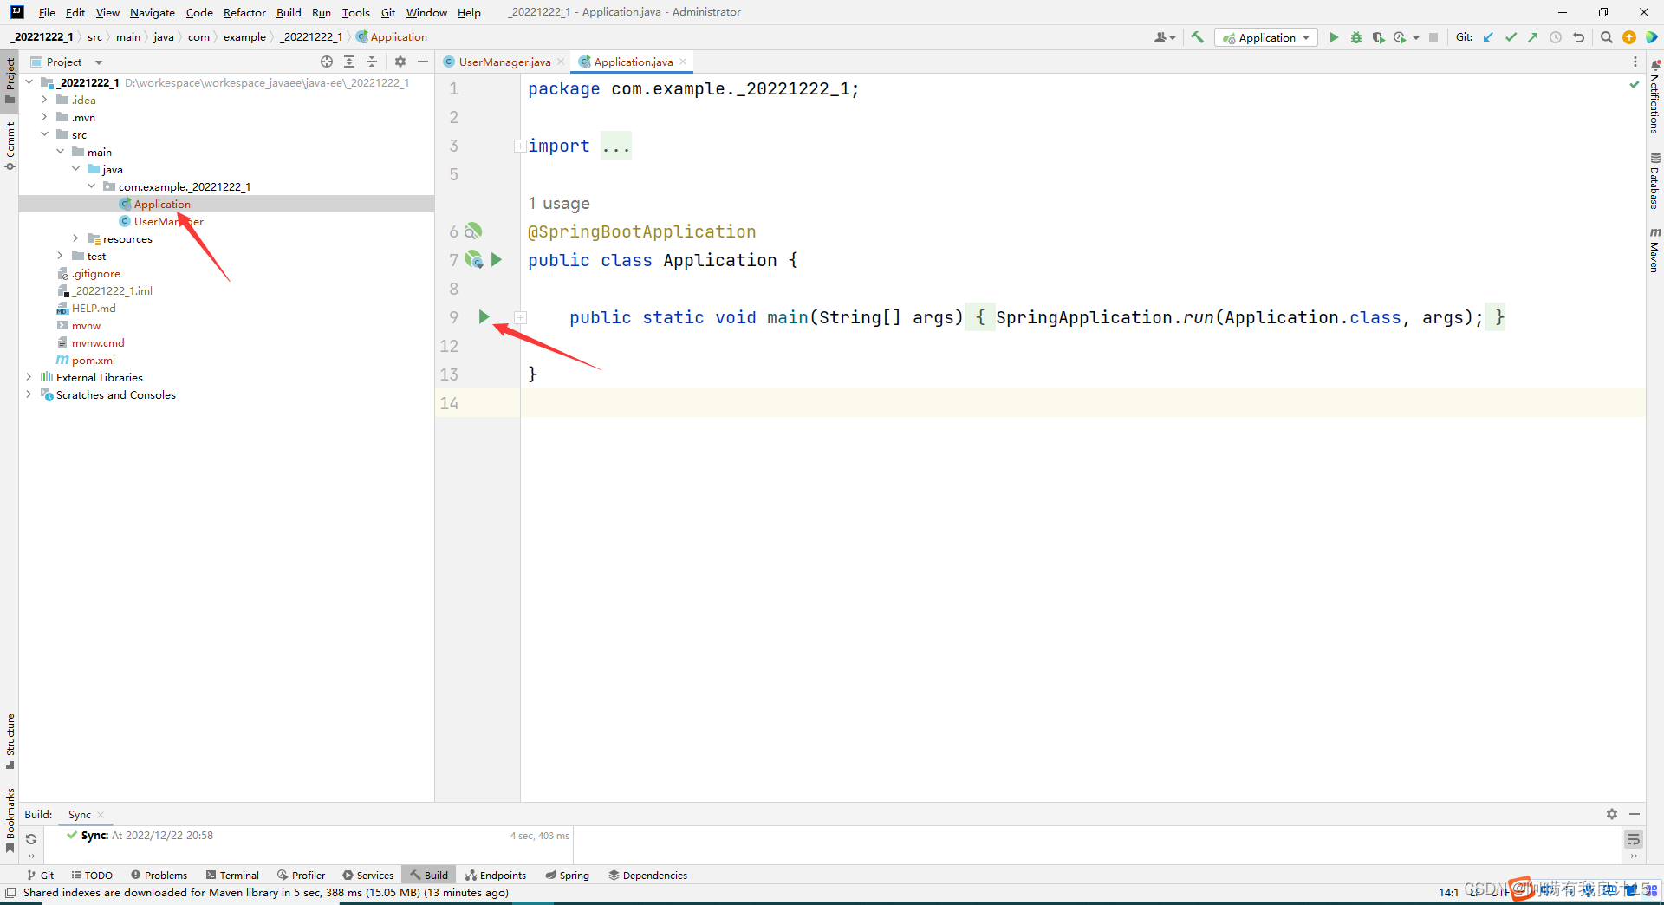This screenshot has height=905, width=1664.
Task: Expand External Libraries node
Action: point(29,377)
